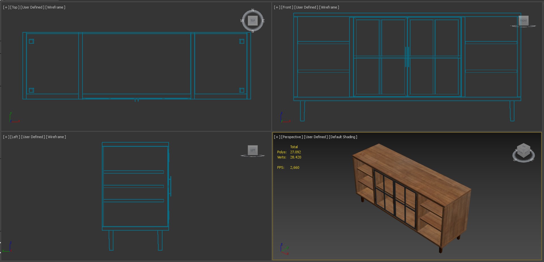Open Left viewport [User Defined] preset menu
The width and height of the screenshot is (544, 262).
(33, 137)
